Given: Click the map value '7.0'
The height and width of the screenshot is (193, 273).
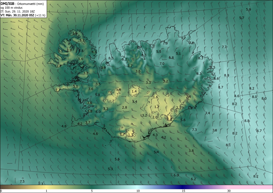Looking at the screenshot, I should pyautogui.click(x=162, y=64).
